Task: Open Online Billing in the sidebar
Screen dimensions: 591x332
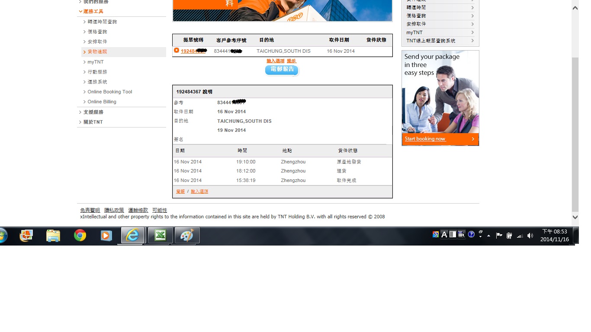Action: (x=102, y=102)
